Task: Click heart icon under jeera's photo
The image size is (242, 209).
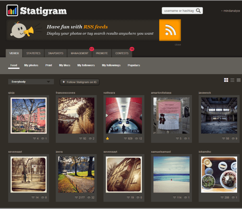Action: pos(77,198)
